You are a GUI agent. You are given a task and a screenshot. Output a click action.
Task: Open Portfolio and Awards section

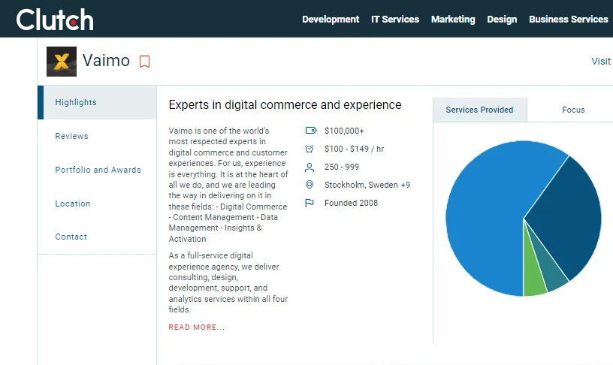98,170
